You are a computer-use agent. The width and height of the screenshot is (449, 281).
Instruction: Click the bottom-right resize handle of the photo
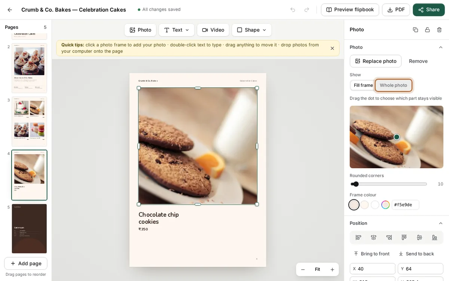[x=257, y=204]
